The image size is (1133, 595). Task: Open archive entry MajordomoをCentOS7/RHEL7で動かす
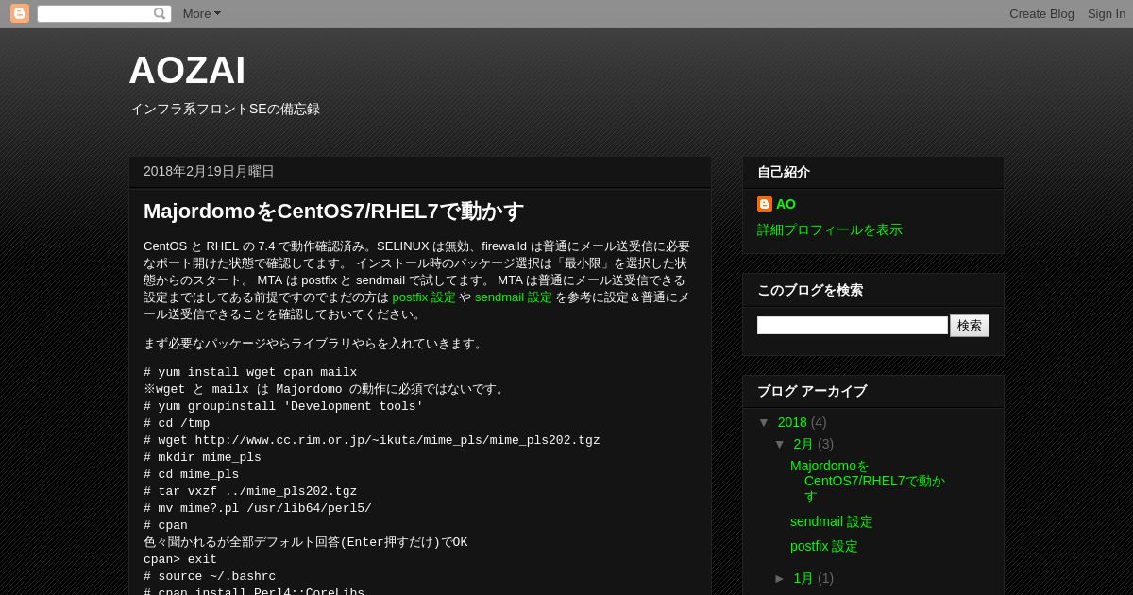tap(868, 481)
